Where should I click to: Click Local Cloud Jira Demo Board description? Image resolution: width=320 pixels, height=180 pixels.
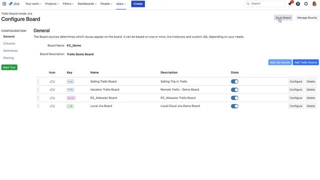(180, 106)
